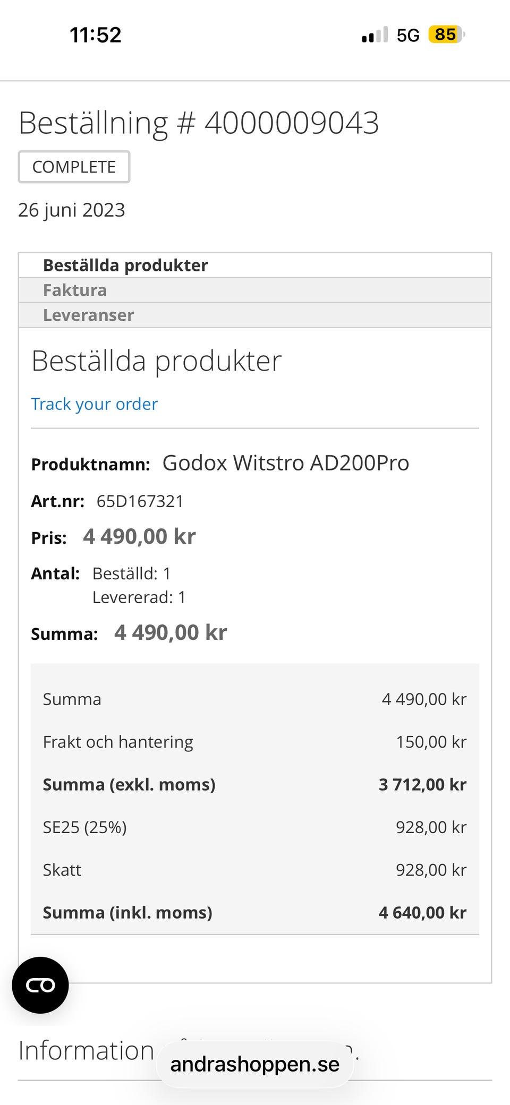Image resolution: width=510 pixels, height=1105 pixels.
Task: Tap the 5G network indicator
Action: [408, 36]
